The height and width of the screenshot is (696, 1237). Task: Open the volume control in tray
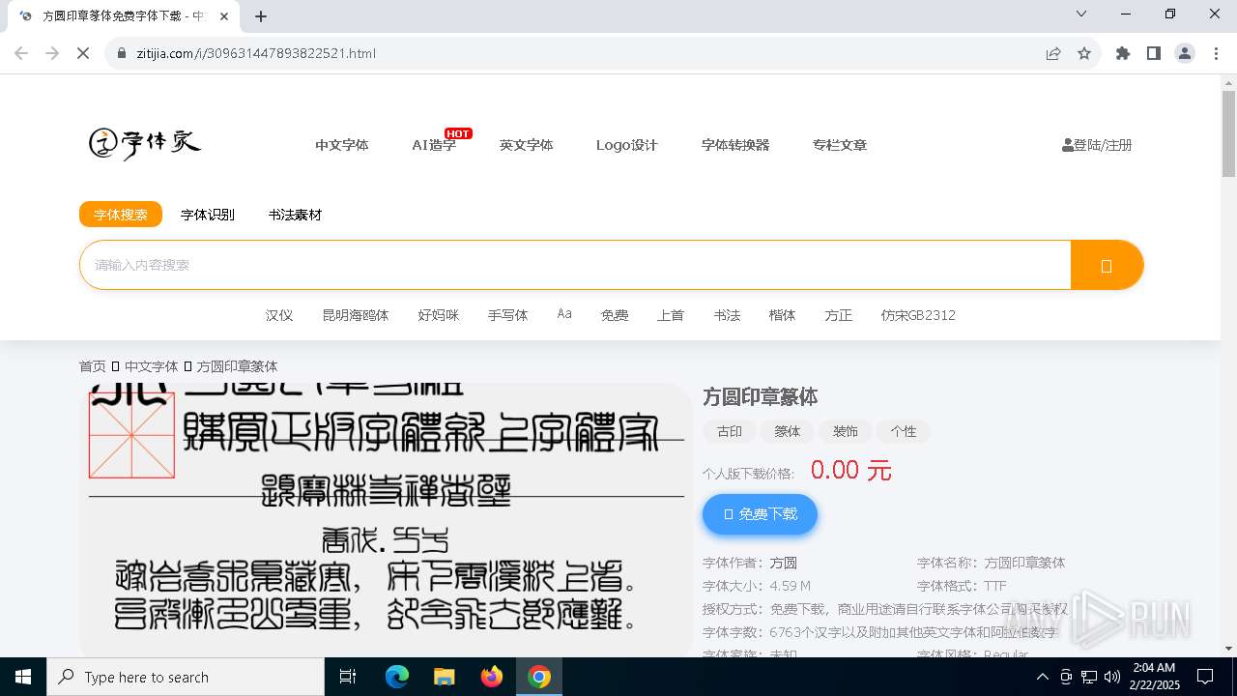point(1111,677)
